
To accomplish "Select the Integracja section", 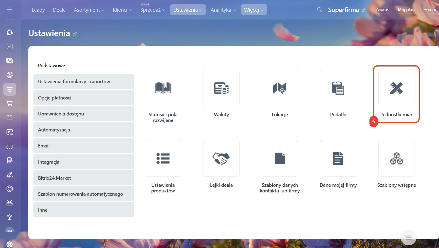I will (x=83, y=162).
